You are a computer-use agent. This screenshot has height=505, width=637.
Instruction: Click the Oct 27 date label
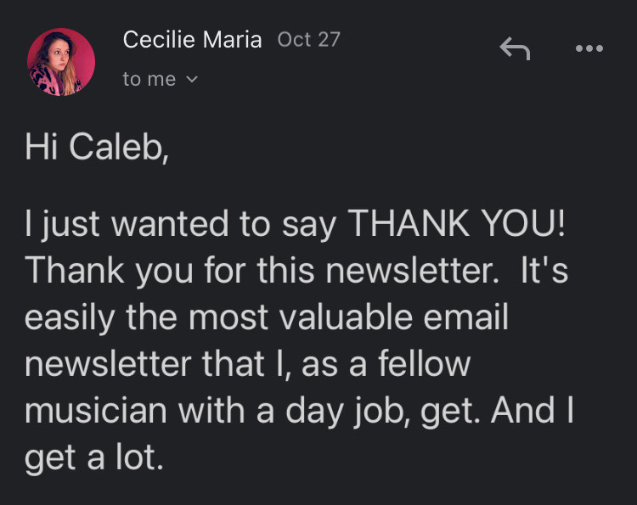pyautogui.click(x=308, y=40)
